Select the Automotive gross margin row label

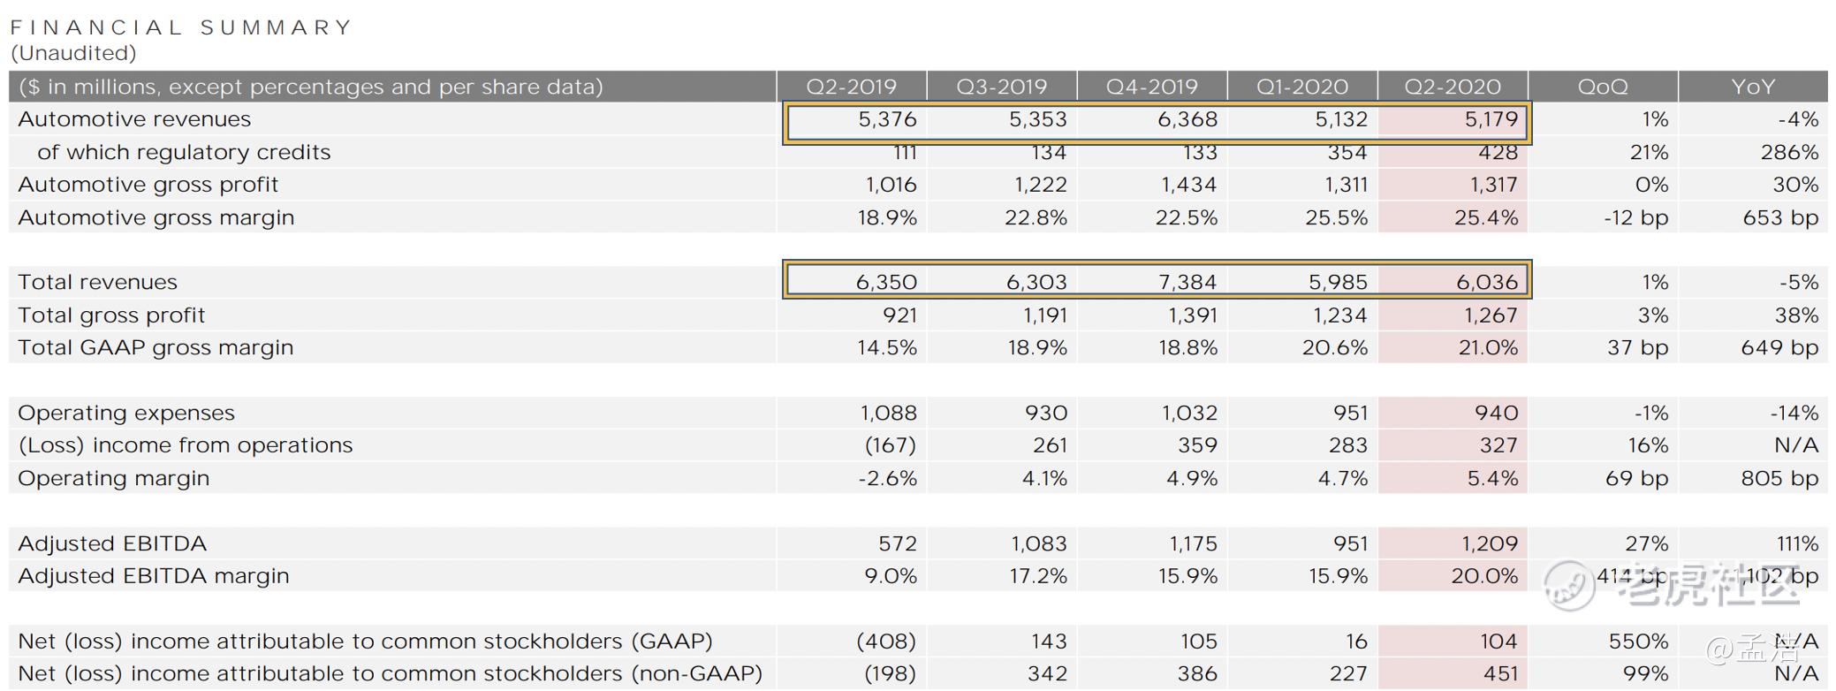point(156,217)
